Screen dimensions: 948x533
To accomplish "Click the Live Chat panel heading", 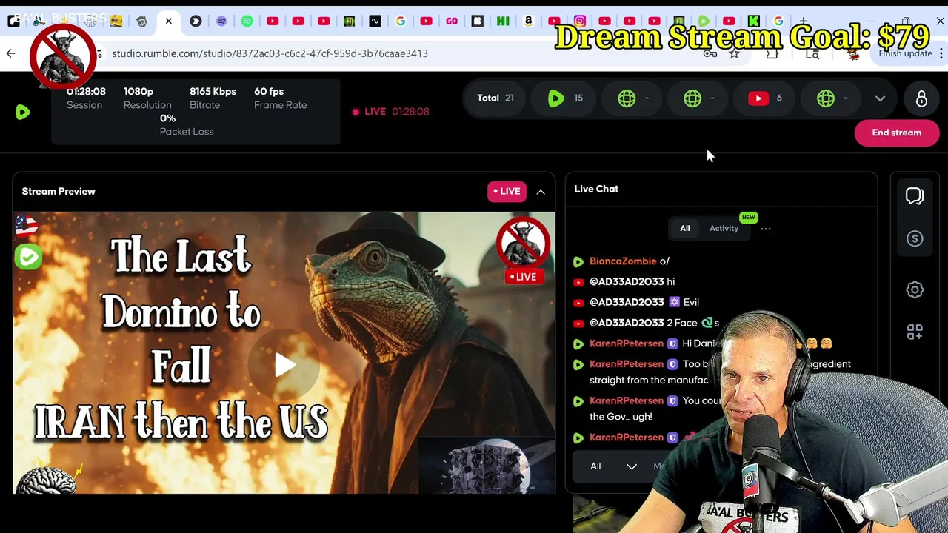I will coord(596,189).
